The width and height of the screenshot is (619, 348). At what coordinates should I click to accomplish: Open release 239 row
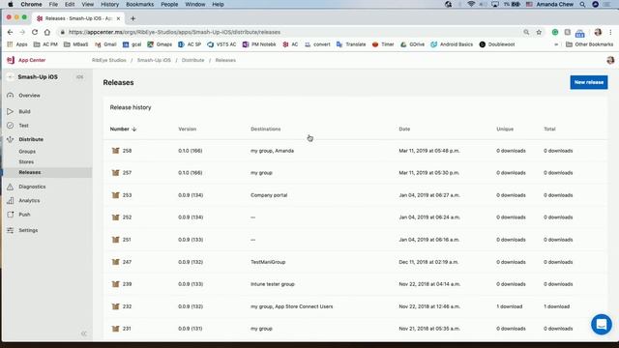tap(355, 284)
